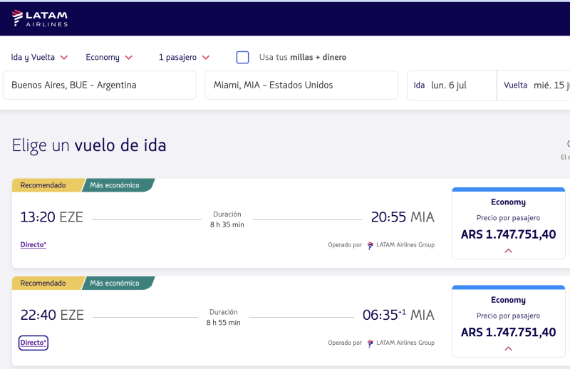Viewport: 570px width, 369px height.
Task: Click LATAM operator icon on the 13:20 flight
Action: click(x=370, y=245)
